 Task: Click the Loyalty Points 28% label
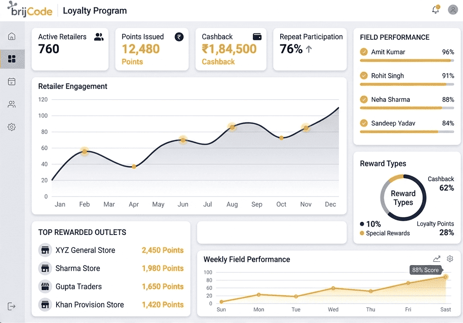[436, 228]
